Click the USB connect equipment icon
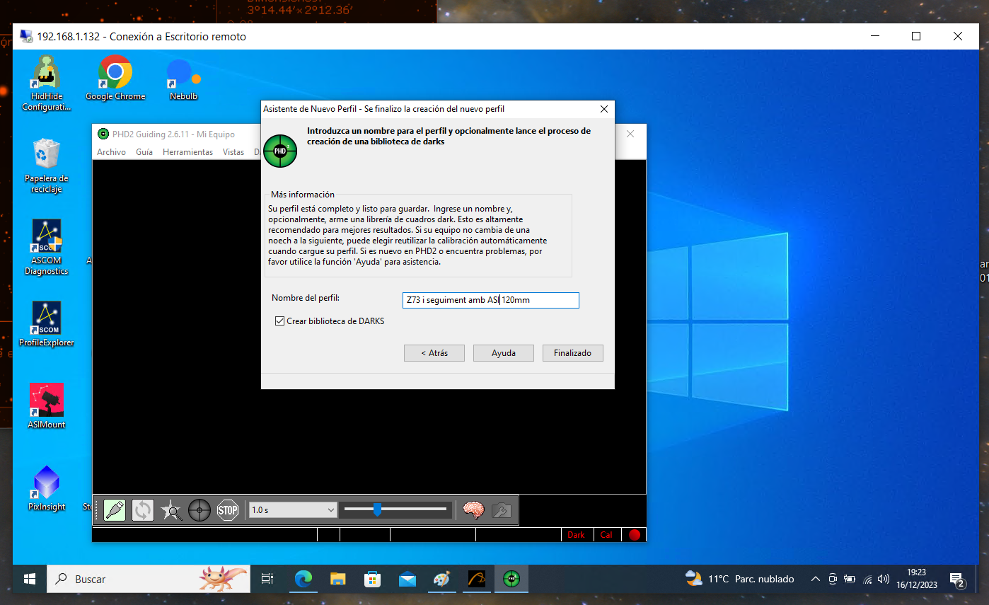Screen dimensions: 989x605 click(x=115, y=509)
